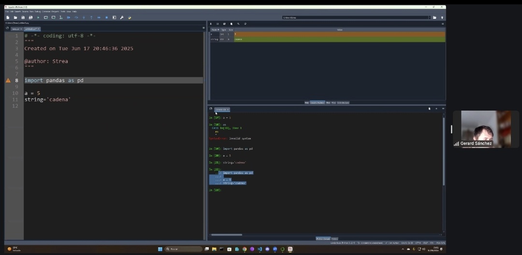Viewport: 522px width, 255px height.
Task: Save the current file
Action: [23, 17]
